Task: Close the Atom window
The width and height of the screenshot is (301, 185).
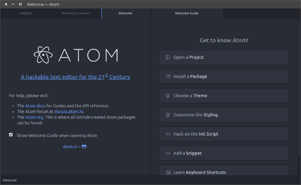Action: (x=6, y=4)
